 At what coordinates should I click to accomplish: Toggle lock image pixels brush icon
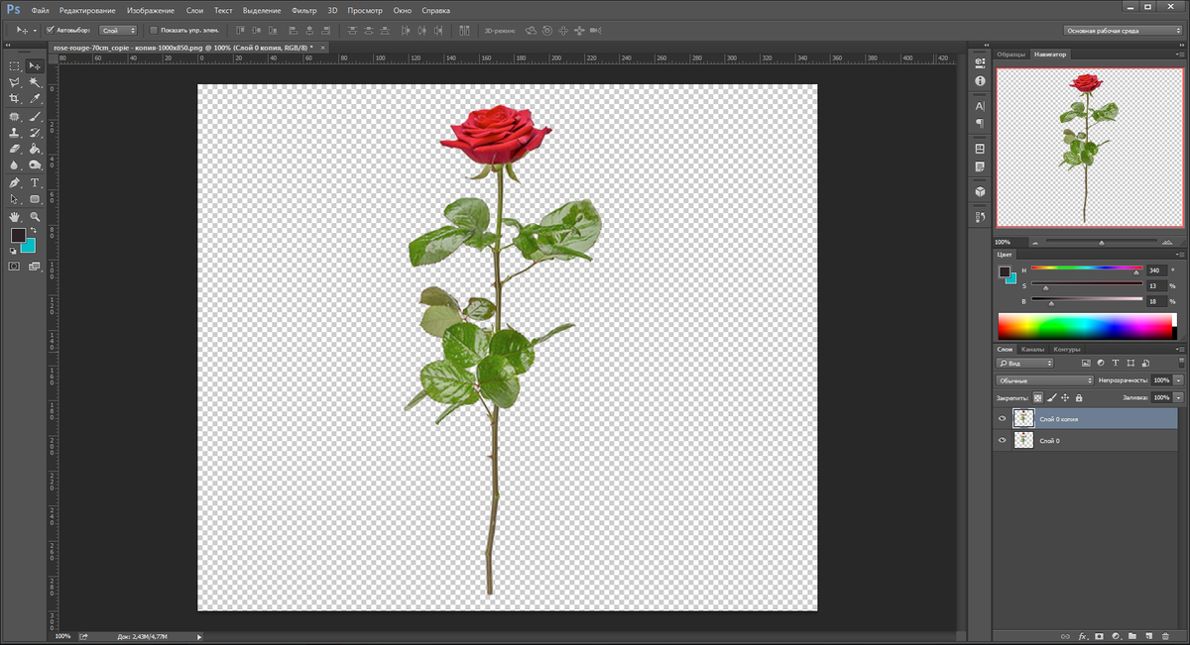[1051, 397]
